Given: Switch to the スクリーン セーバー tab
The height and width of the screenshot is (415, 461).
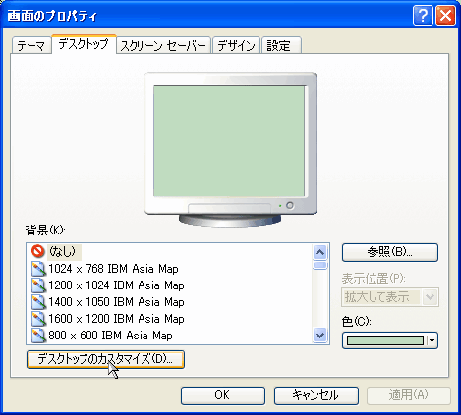Looking at the screenshot, I should click(x=163, y=45).
